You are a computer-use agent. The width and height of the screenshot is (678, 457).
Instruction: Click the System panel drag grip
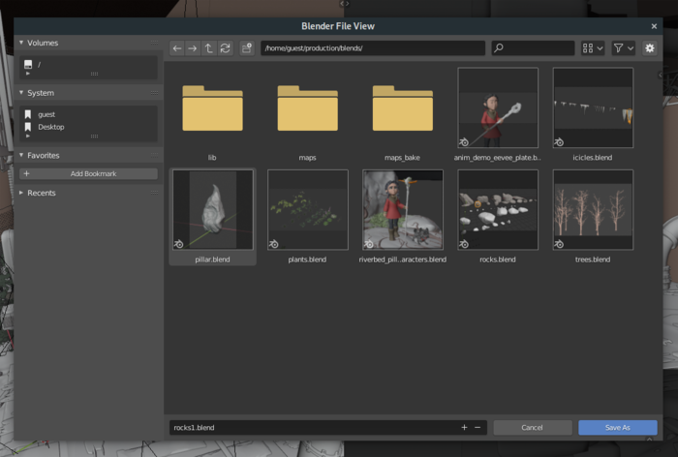tap(154, 93)
